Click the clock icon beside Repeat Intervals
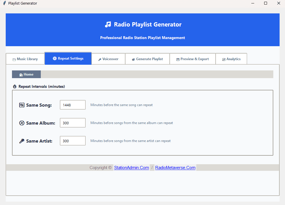The width and height of the screenshot is (285, 205). click(15, 86)
